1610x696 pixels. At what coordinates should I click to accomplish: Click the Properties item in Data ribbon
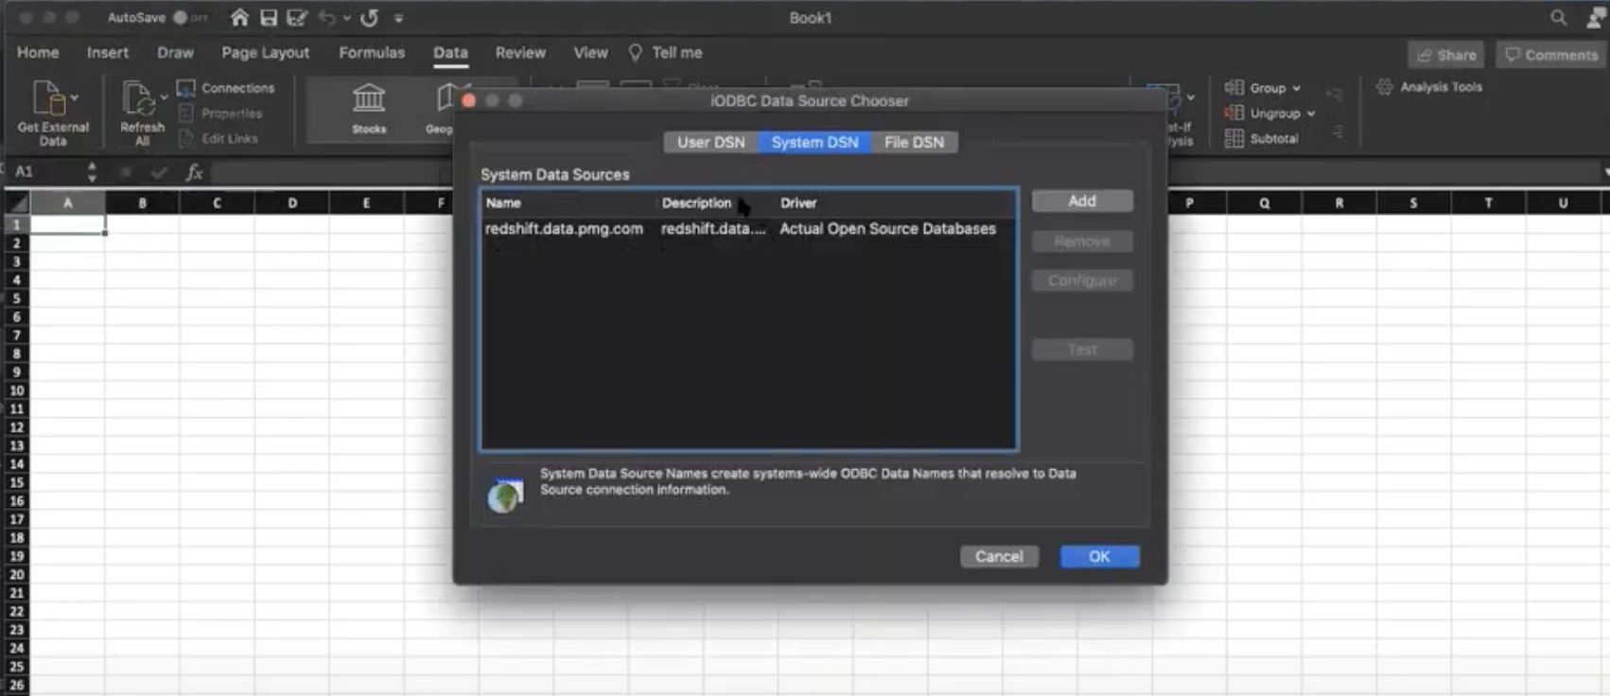[220, 113]
